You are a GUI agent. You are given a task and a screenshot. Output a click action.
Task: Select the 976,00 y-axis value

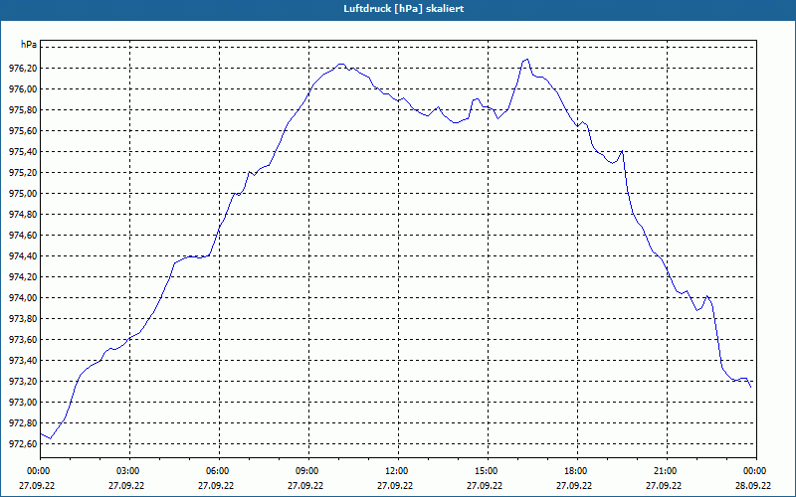pyautogui.click(x=23, y=89)
